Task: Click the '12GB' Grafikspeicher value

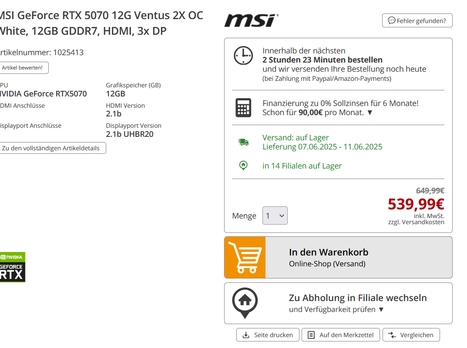Action: click(116, 94)
